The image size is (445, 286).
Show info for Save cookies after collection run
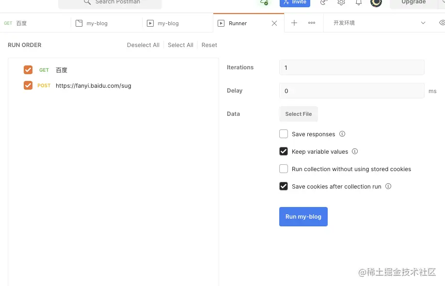pyautogui.click(x=388, y=186)
